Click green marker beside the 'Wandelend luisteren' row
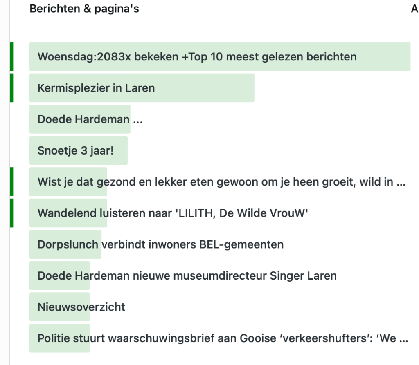 (12, 213)
